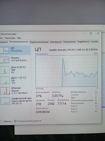Click the Кэш L3 row
The width and height of the screenshot is (105, 141).
coord(84,111)
